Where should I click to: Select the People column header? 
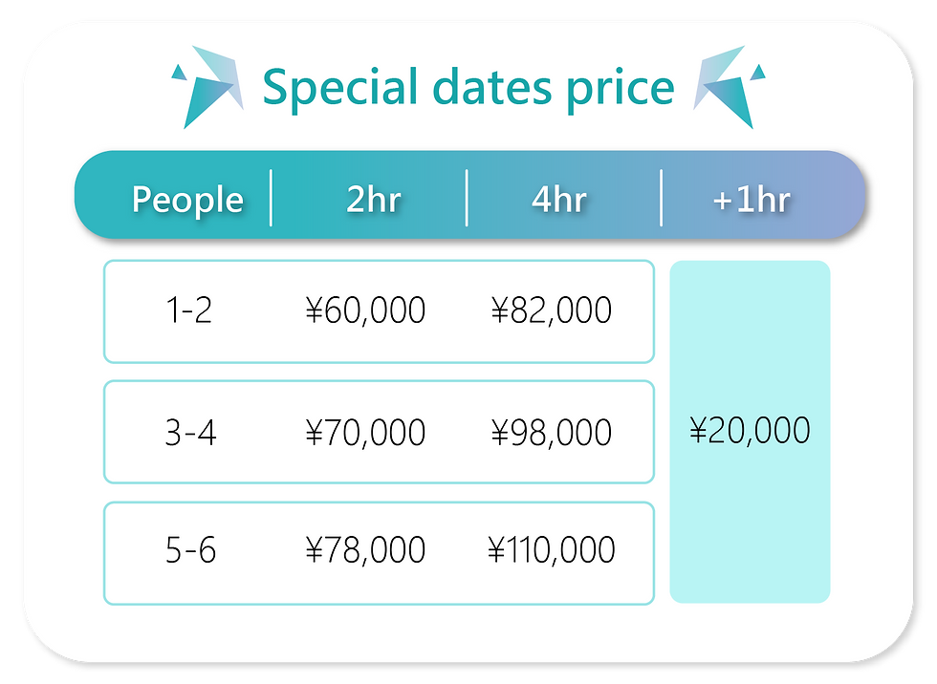pyautogui.click(x=187, y=200)
